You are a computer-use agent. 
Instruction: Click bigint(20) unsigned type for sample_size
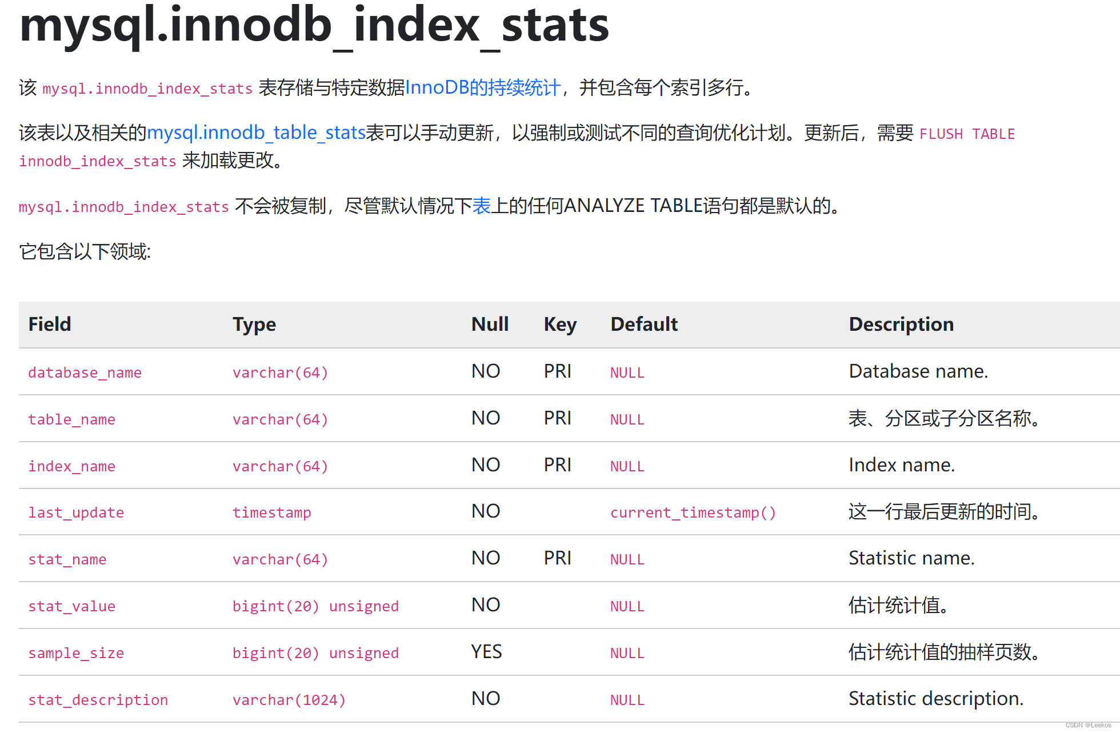[315, 653]
